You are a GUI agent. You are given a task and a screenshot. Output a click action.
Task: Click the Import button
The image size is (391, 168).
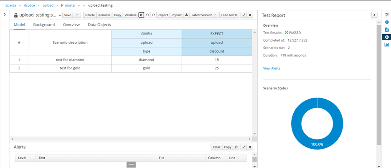(x=177, y=15)
